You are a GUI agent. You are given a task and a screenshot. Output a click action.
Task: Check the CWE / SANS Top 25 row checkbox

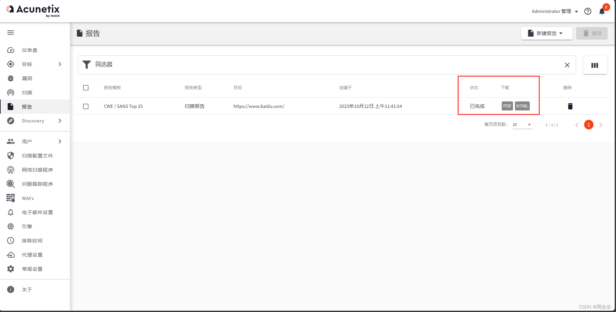pos(86,106)
